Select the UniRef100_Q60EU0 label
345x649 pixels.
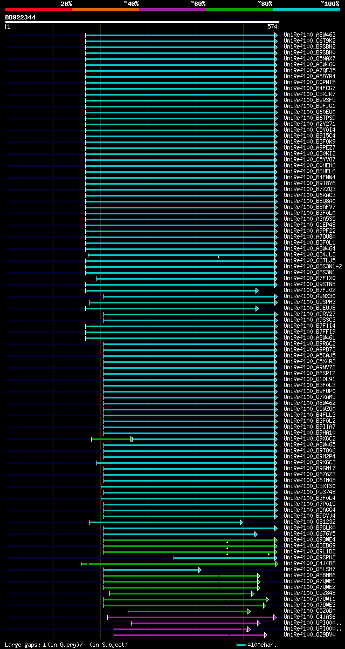coord(309,112)
